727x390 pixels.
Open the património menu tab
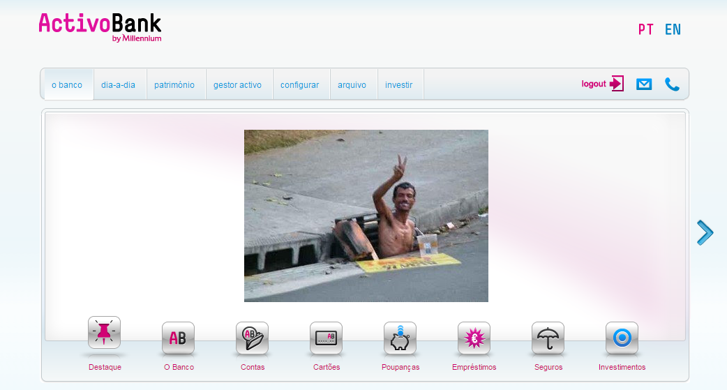[x=174, y=84]
